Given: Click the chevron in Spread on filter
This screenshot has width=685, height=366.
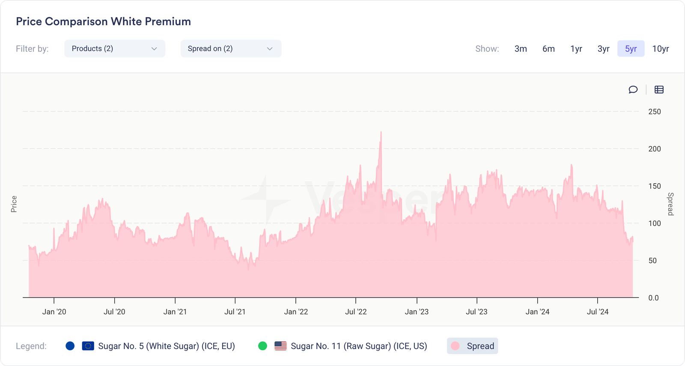Looking at the screenshot, I should (x=270, y=49).
